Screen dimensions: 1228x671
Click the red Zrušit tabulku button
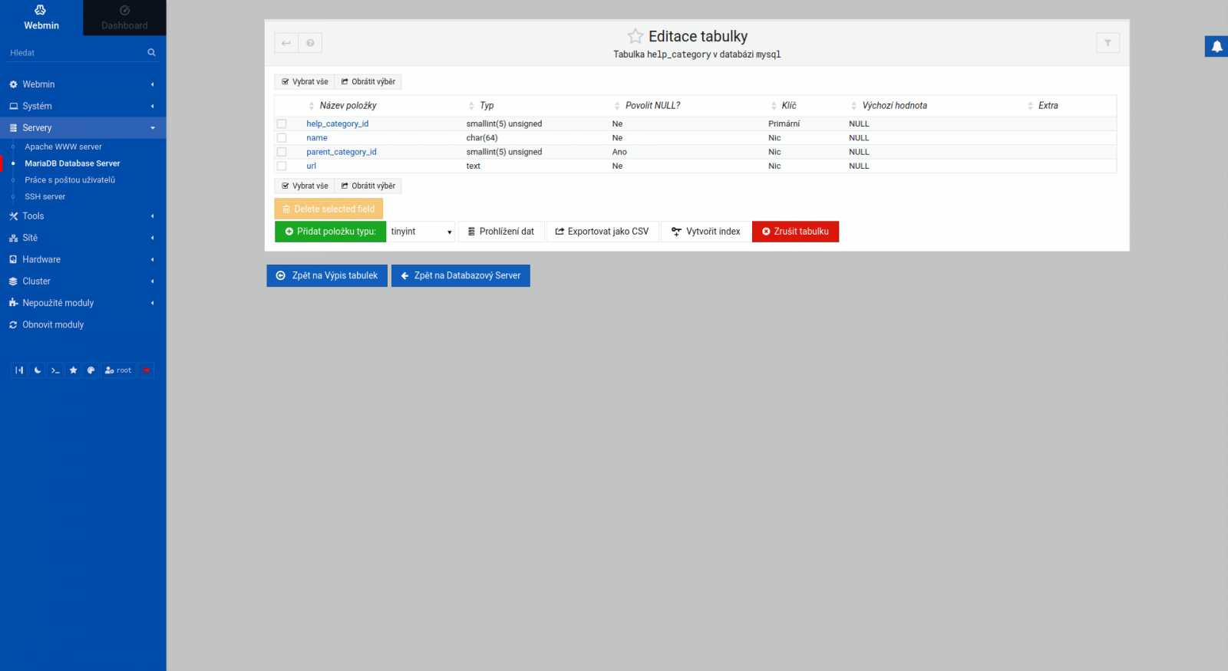click(795, 232)
